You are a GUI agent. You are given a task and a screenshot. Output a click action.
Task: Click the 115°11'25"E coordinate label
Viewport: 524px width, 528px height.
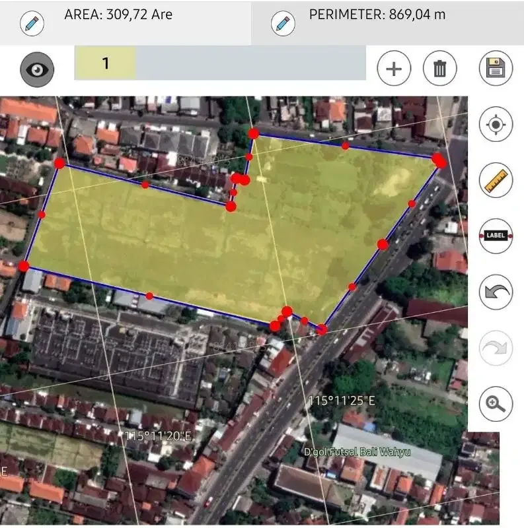coord(342,401)
